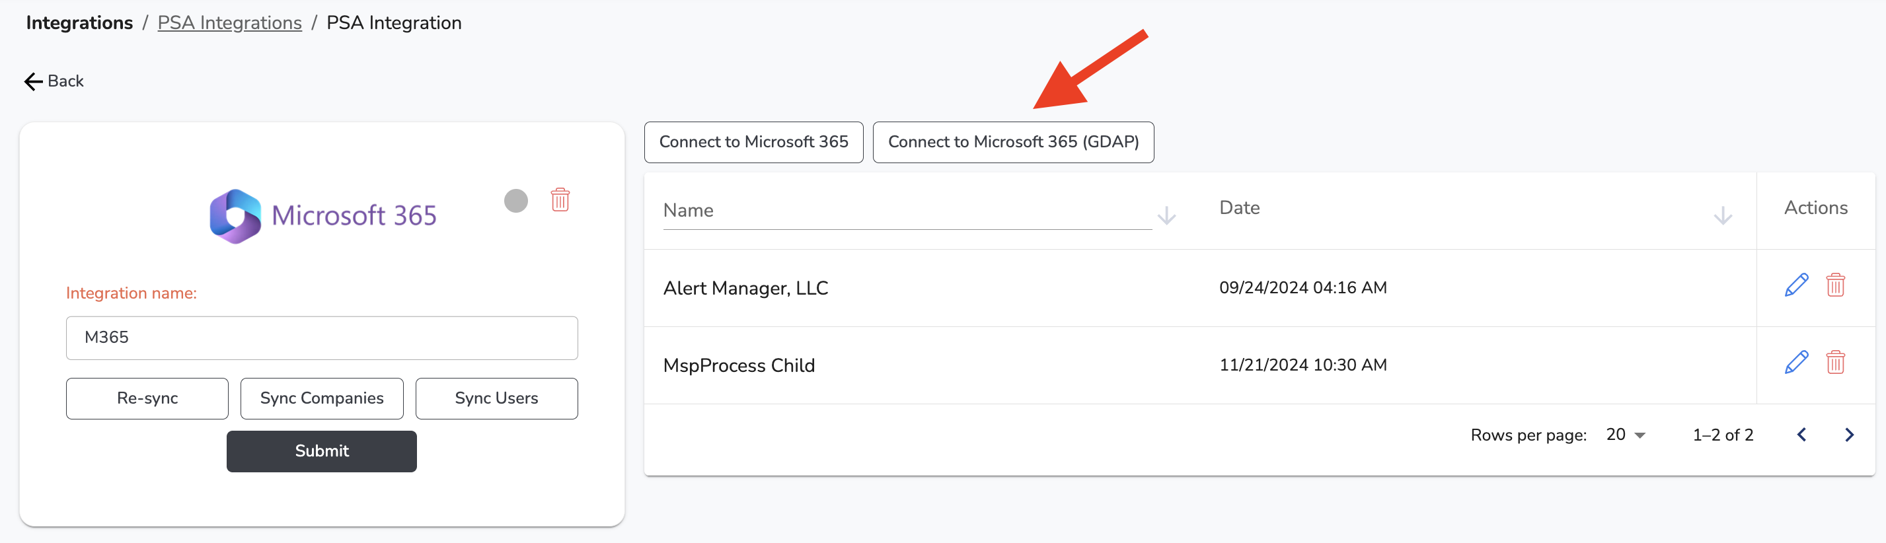Edit Alert Manager, LLC with pencil icon

(x=1796, y=285)
